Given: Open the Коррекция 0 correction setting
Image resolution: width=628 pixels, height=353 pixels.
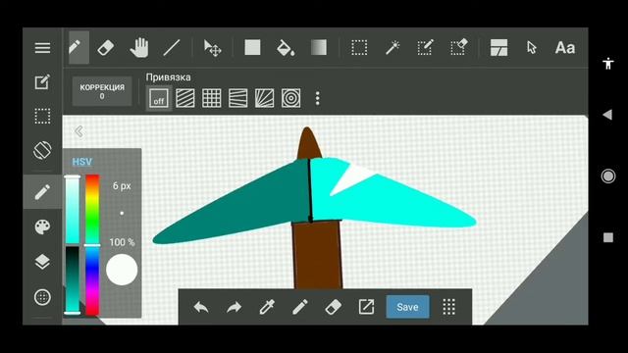Looking at the screenshot, I should pos(102,91).
